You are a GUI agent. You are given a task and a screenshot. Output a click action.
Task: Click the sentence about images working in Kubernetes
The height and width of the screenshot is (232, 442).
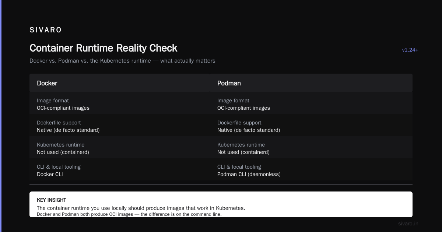click(141, 208)
